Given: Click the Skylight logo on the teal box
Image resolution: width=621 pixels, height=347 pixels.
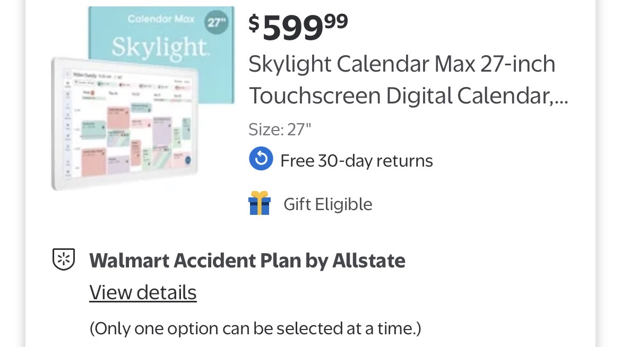Looking at the screenshot, I should (x=160, y=48).
